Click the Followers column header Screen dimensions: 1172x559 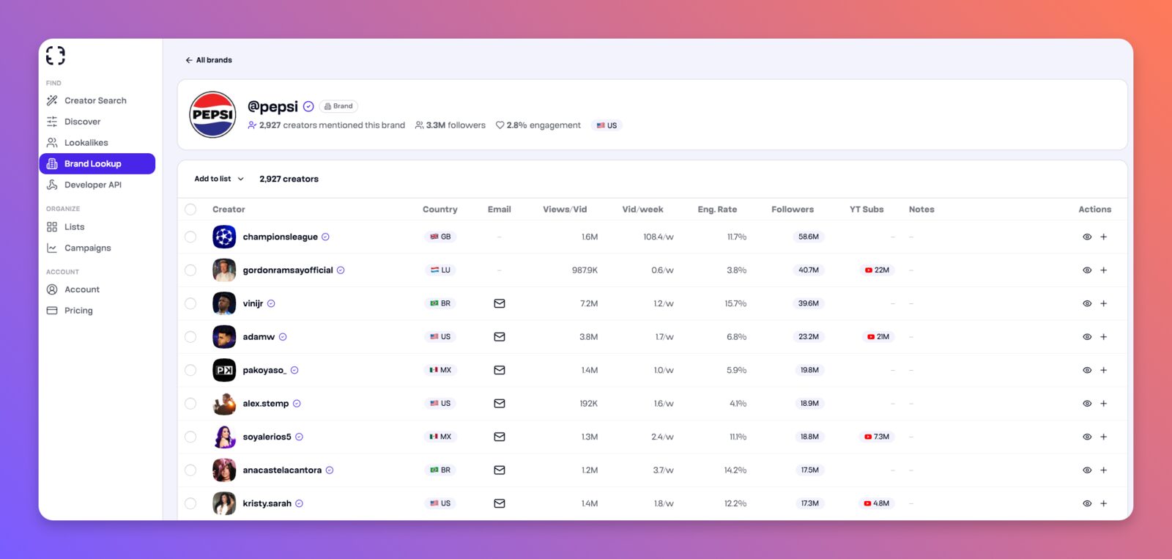793,210
